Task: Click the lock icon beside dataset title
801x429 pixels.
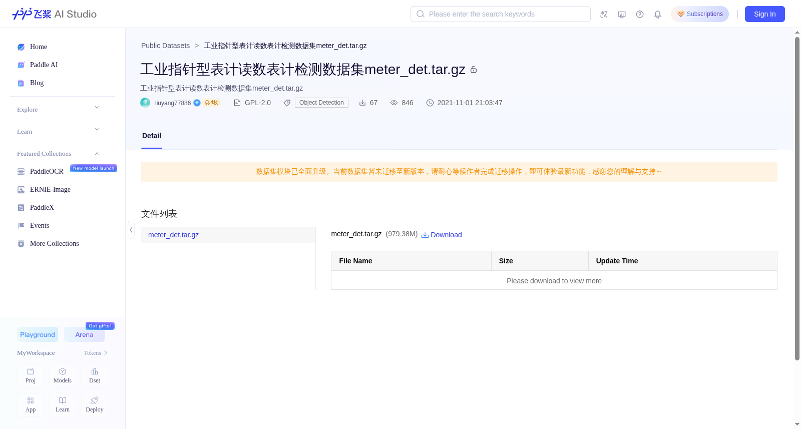Action: [474, 70]
